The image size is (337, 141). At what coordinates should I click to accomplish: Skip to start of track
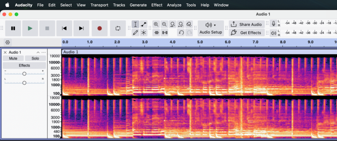[64, 29]
